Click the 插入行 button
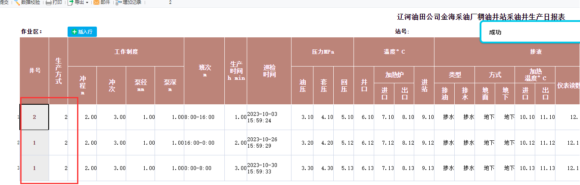580x185 pixels. point(82,32)
